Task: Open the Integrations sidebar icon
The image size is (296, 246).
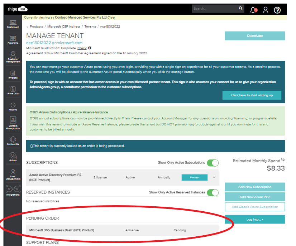Action: pyautogui.click(x=13, y=190)
